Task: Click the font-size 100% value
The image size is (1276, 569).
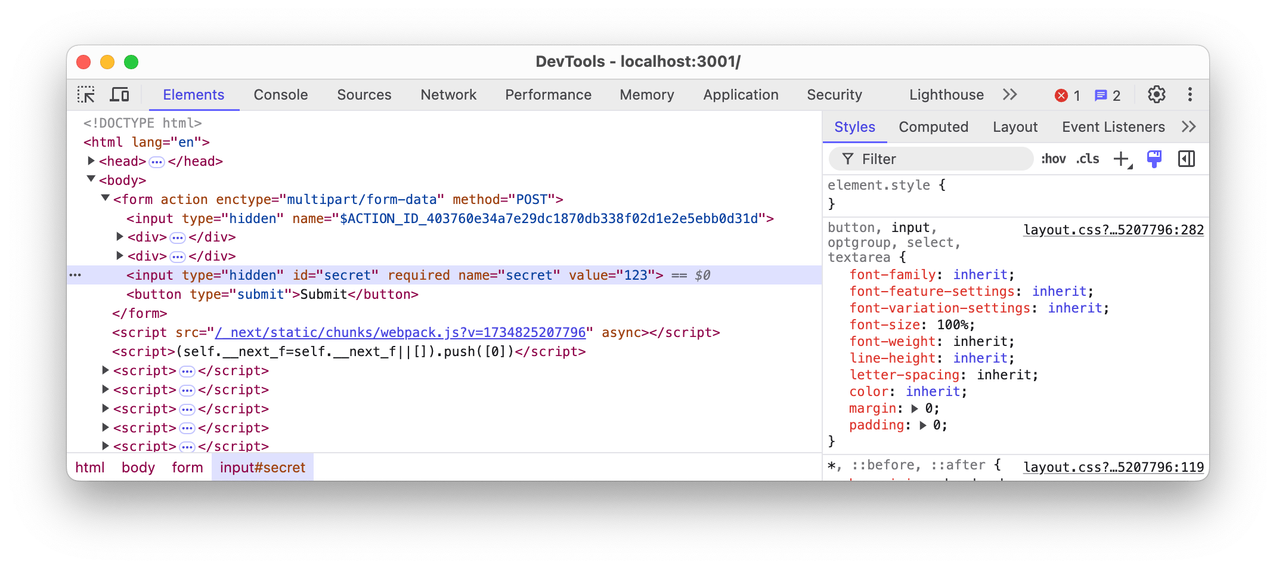Action: coord(952,325)
